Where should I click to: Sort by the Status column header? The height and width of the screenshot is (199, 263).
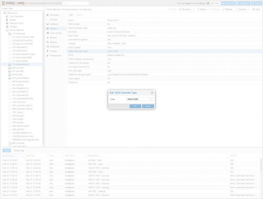point(244,156)
